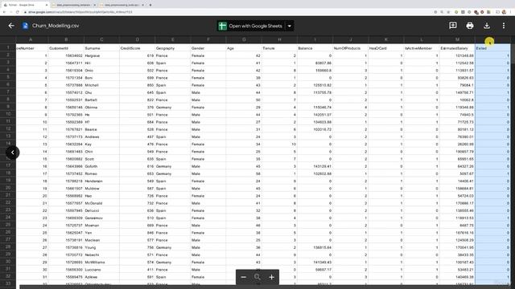515x289 pixels.
Task: Click the surname Young cell
Action: [101, 247]
